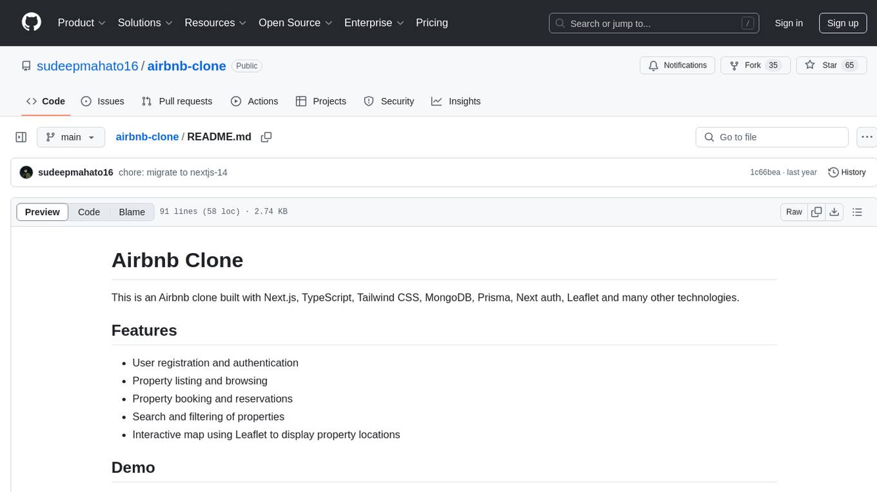
Task: Download the raw file
Action: point(834,212)
